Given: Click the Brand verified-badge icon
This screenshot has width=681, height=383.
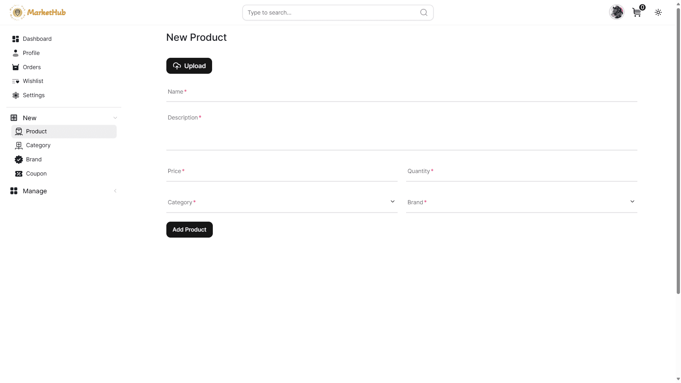Looking at the screenshot, I should coord(19,160).
